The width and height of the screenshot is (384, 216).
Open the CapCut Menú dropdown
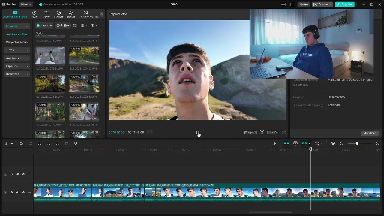pyautogui.click(x=26, y=4)
